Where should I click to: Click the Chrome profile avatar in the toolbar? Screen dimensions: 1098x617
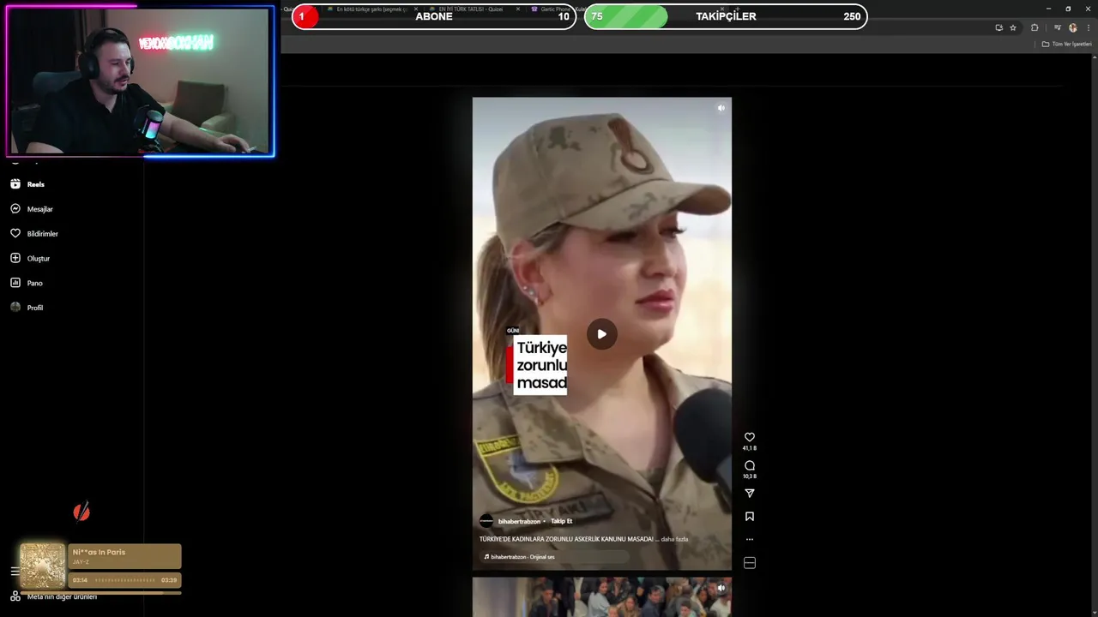click(1072, 27)
